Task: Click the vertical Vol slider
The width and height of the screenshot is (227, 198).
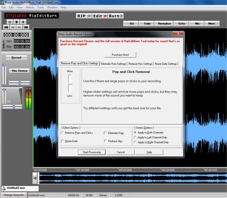Action: [4, 96]
